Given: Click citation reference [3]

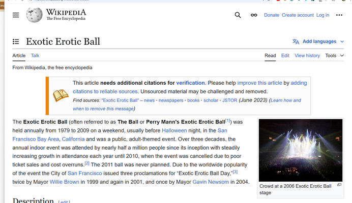Looking at the screenshot, I should coord(235,172).
